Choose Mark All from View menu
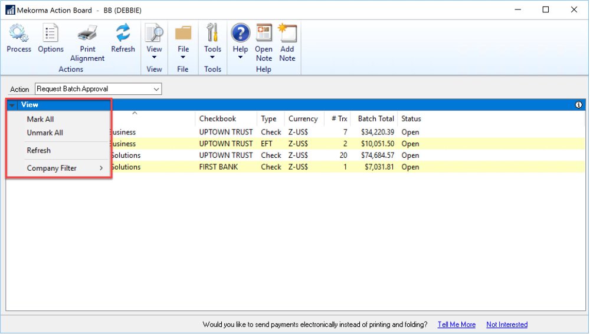 pyautogui.click(x=40, y=119)
